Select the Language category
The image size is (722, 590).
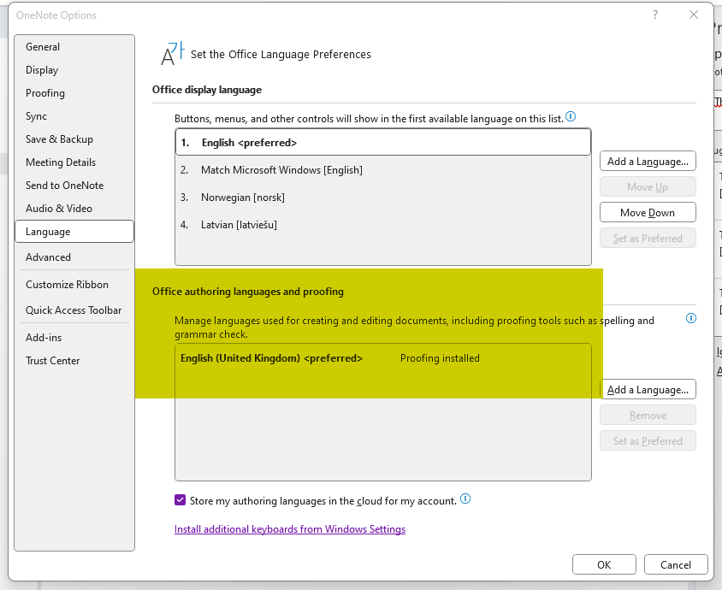click(74, 232)
